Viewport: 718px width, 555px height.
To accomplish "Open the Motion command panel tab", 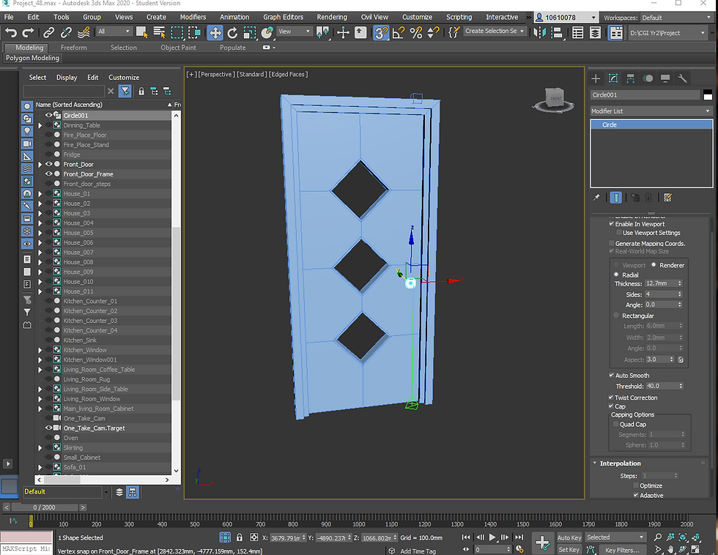I will (648, 78).
